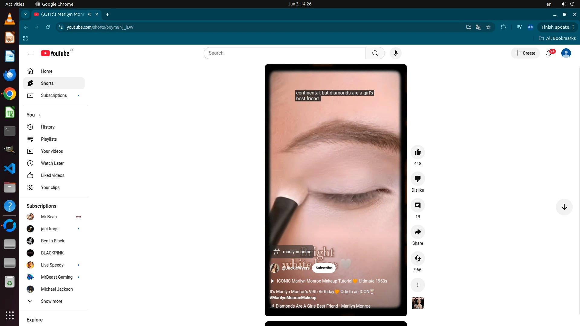This screenshot has width=580, height=326.
Task: Like the Marilyn Monroe short
Action: tap(418, 152)
